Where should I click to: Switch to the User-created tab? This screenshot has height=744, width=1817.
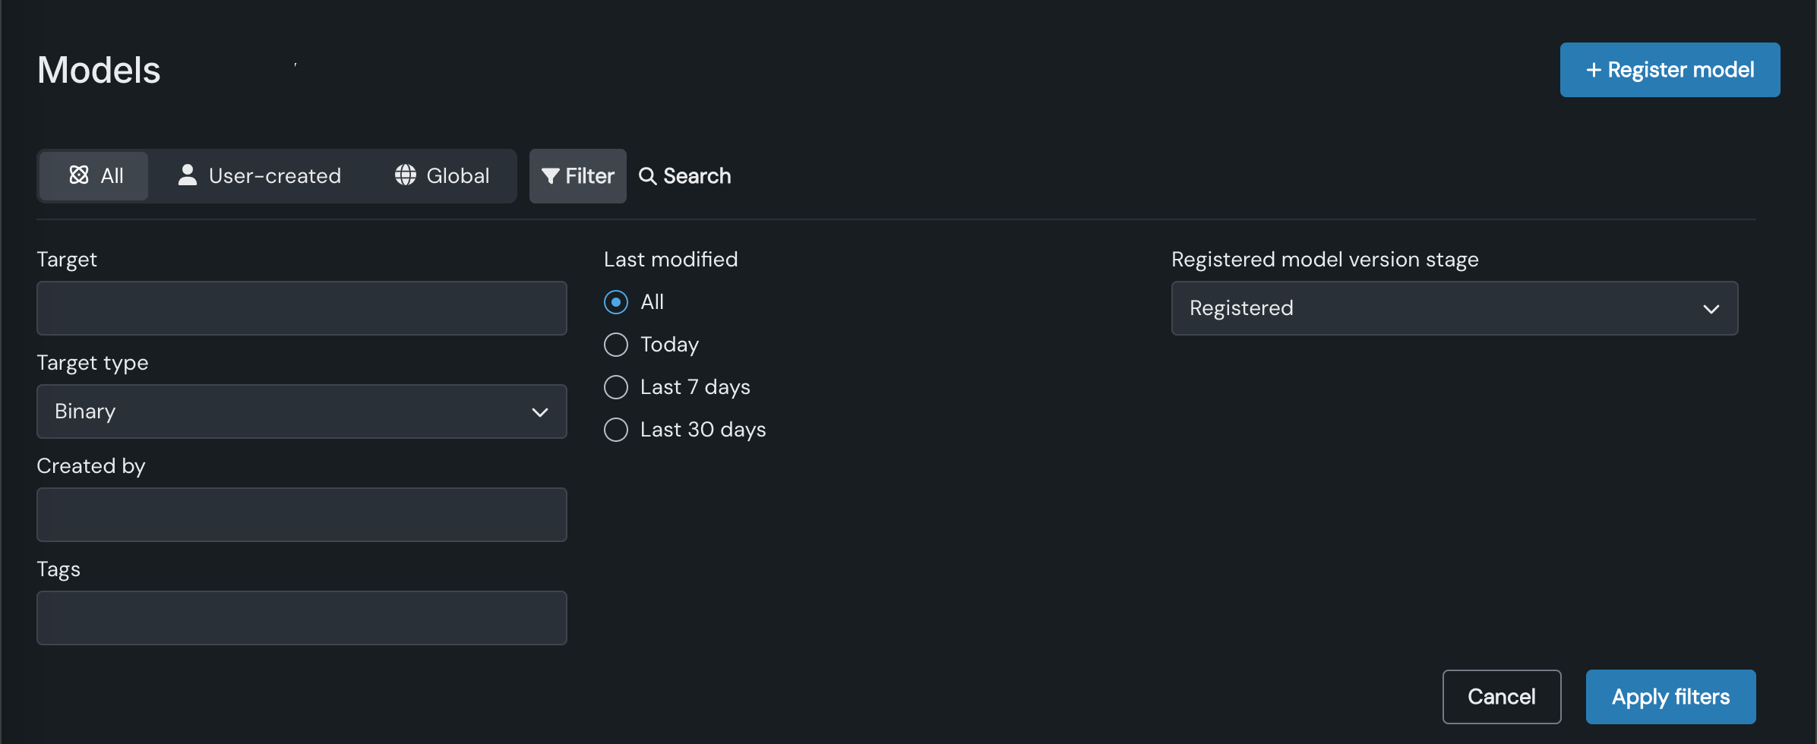tap(260, 176)
